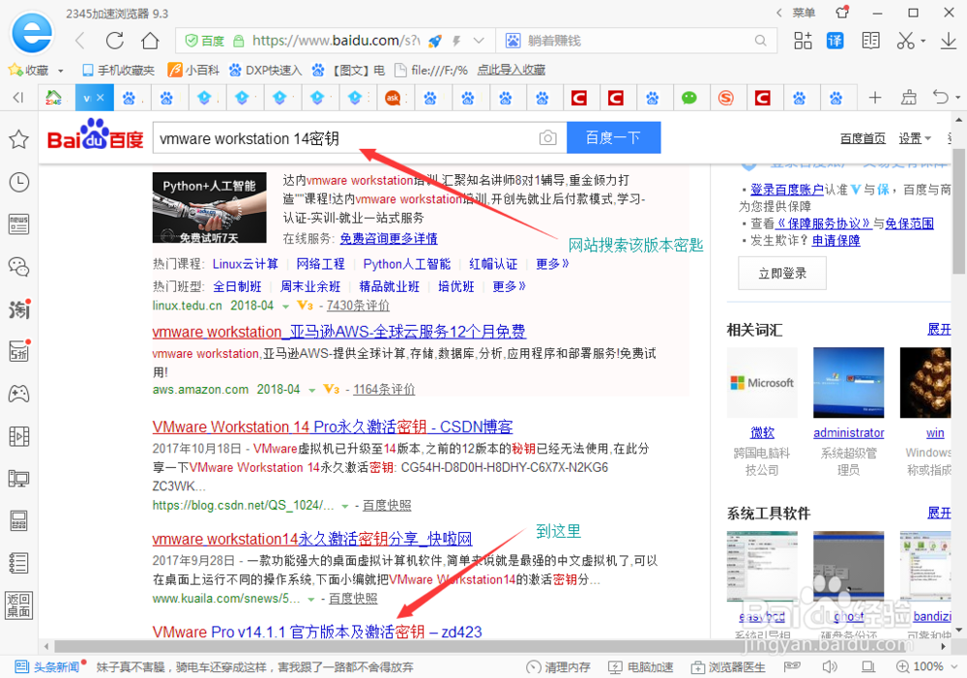
Task: Click 浏览器医生 in status bar
Action: tap(728, 667)
